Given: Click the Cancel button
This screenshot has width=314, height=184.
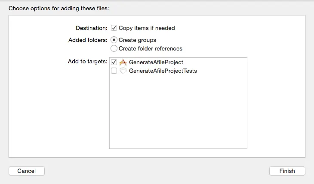Looking at the screenshot, I should pyautogui.click(x=27, y=171).
